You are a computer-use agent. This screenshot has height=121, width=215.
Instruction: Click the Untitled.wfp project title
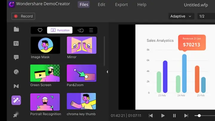pos(196,5)
